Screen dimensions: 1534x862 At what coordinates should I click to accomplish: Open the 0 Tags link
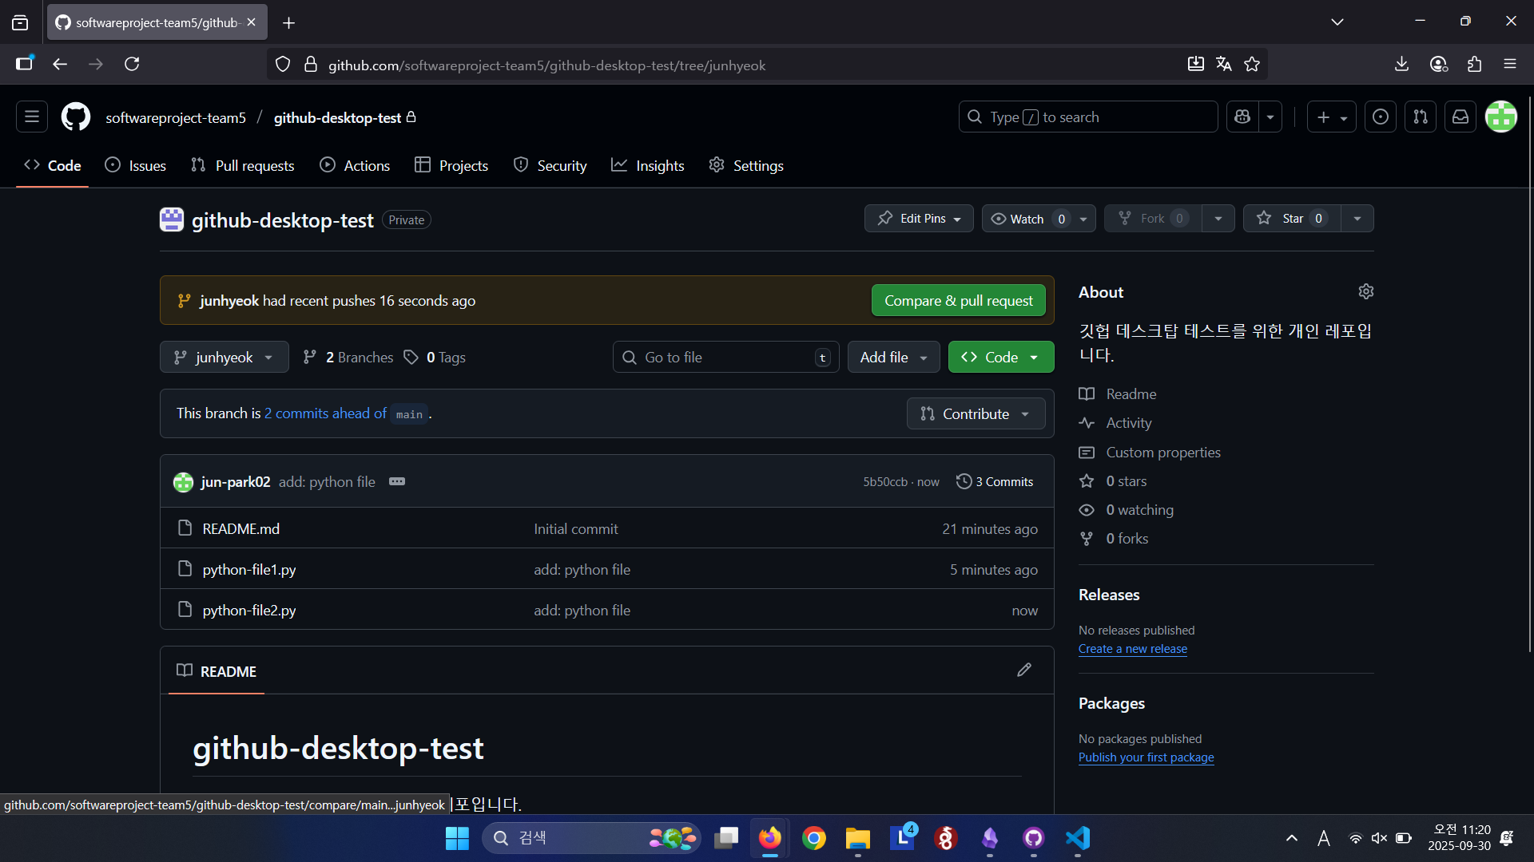coord(435,358)
